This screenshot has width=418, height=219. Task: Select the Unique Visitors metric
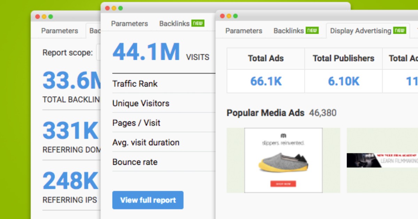[x=140, y=103]
